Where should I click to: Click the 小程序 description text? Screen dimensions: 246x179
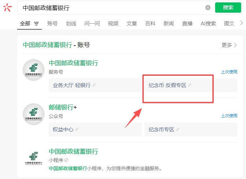(x=105, y=168)
